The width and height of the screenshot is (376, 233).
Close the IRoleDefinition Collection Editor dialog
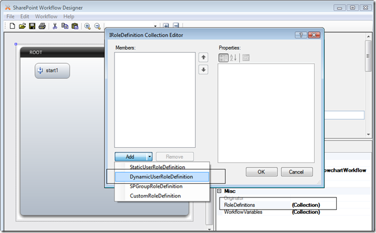point(314,35)
